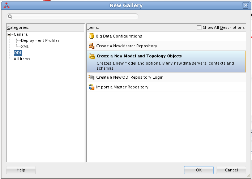The width and height of the screenshot is (252, 179).
Task: Select the Deployment Profiles category
Action: point(40,40)
